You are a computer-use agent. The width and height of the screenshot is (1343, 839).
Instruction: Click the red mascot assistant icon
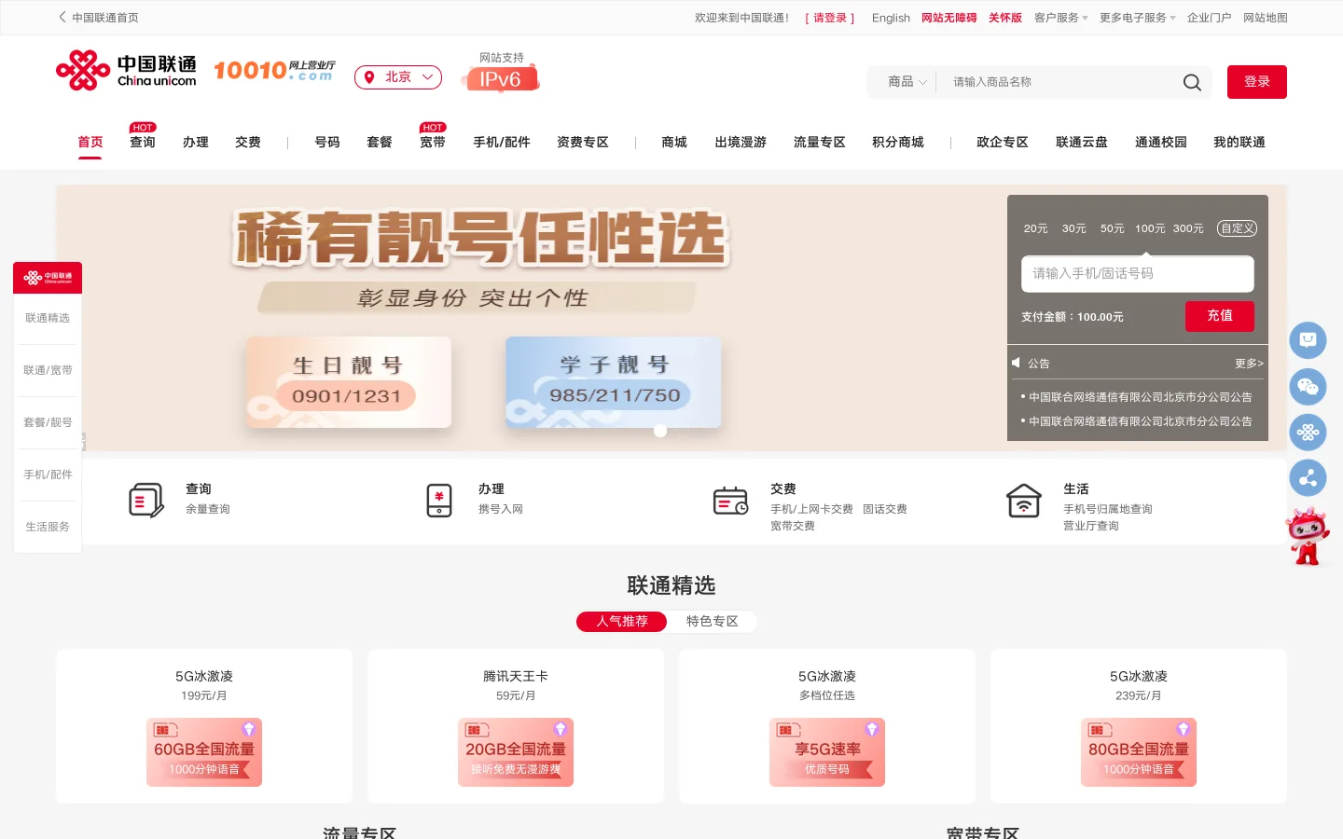pos(1308,536)
